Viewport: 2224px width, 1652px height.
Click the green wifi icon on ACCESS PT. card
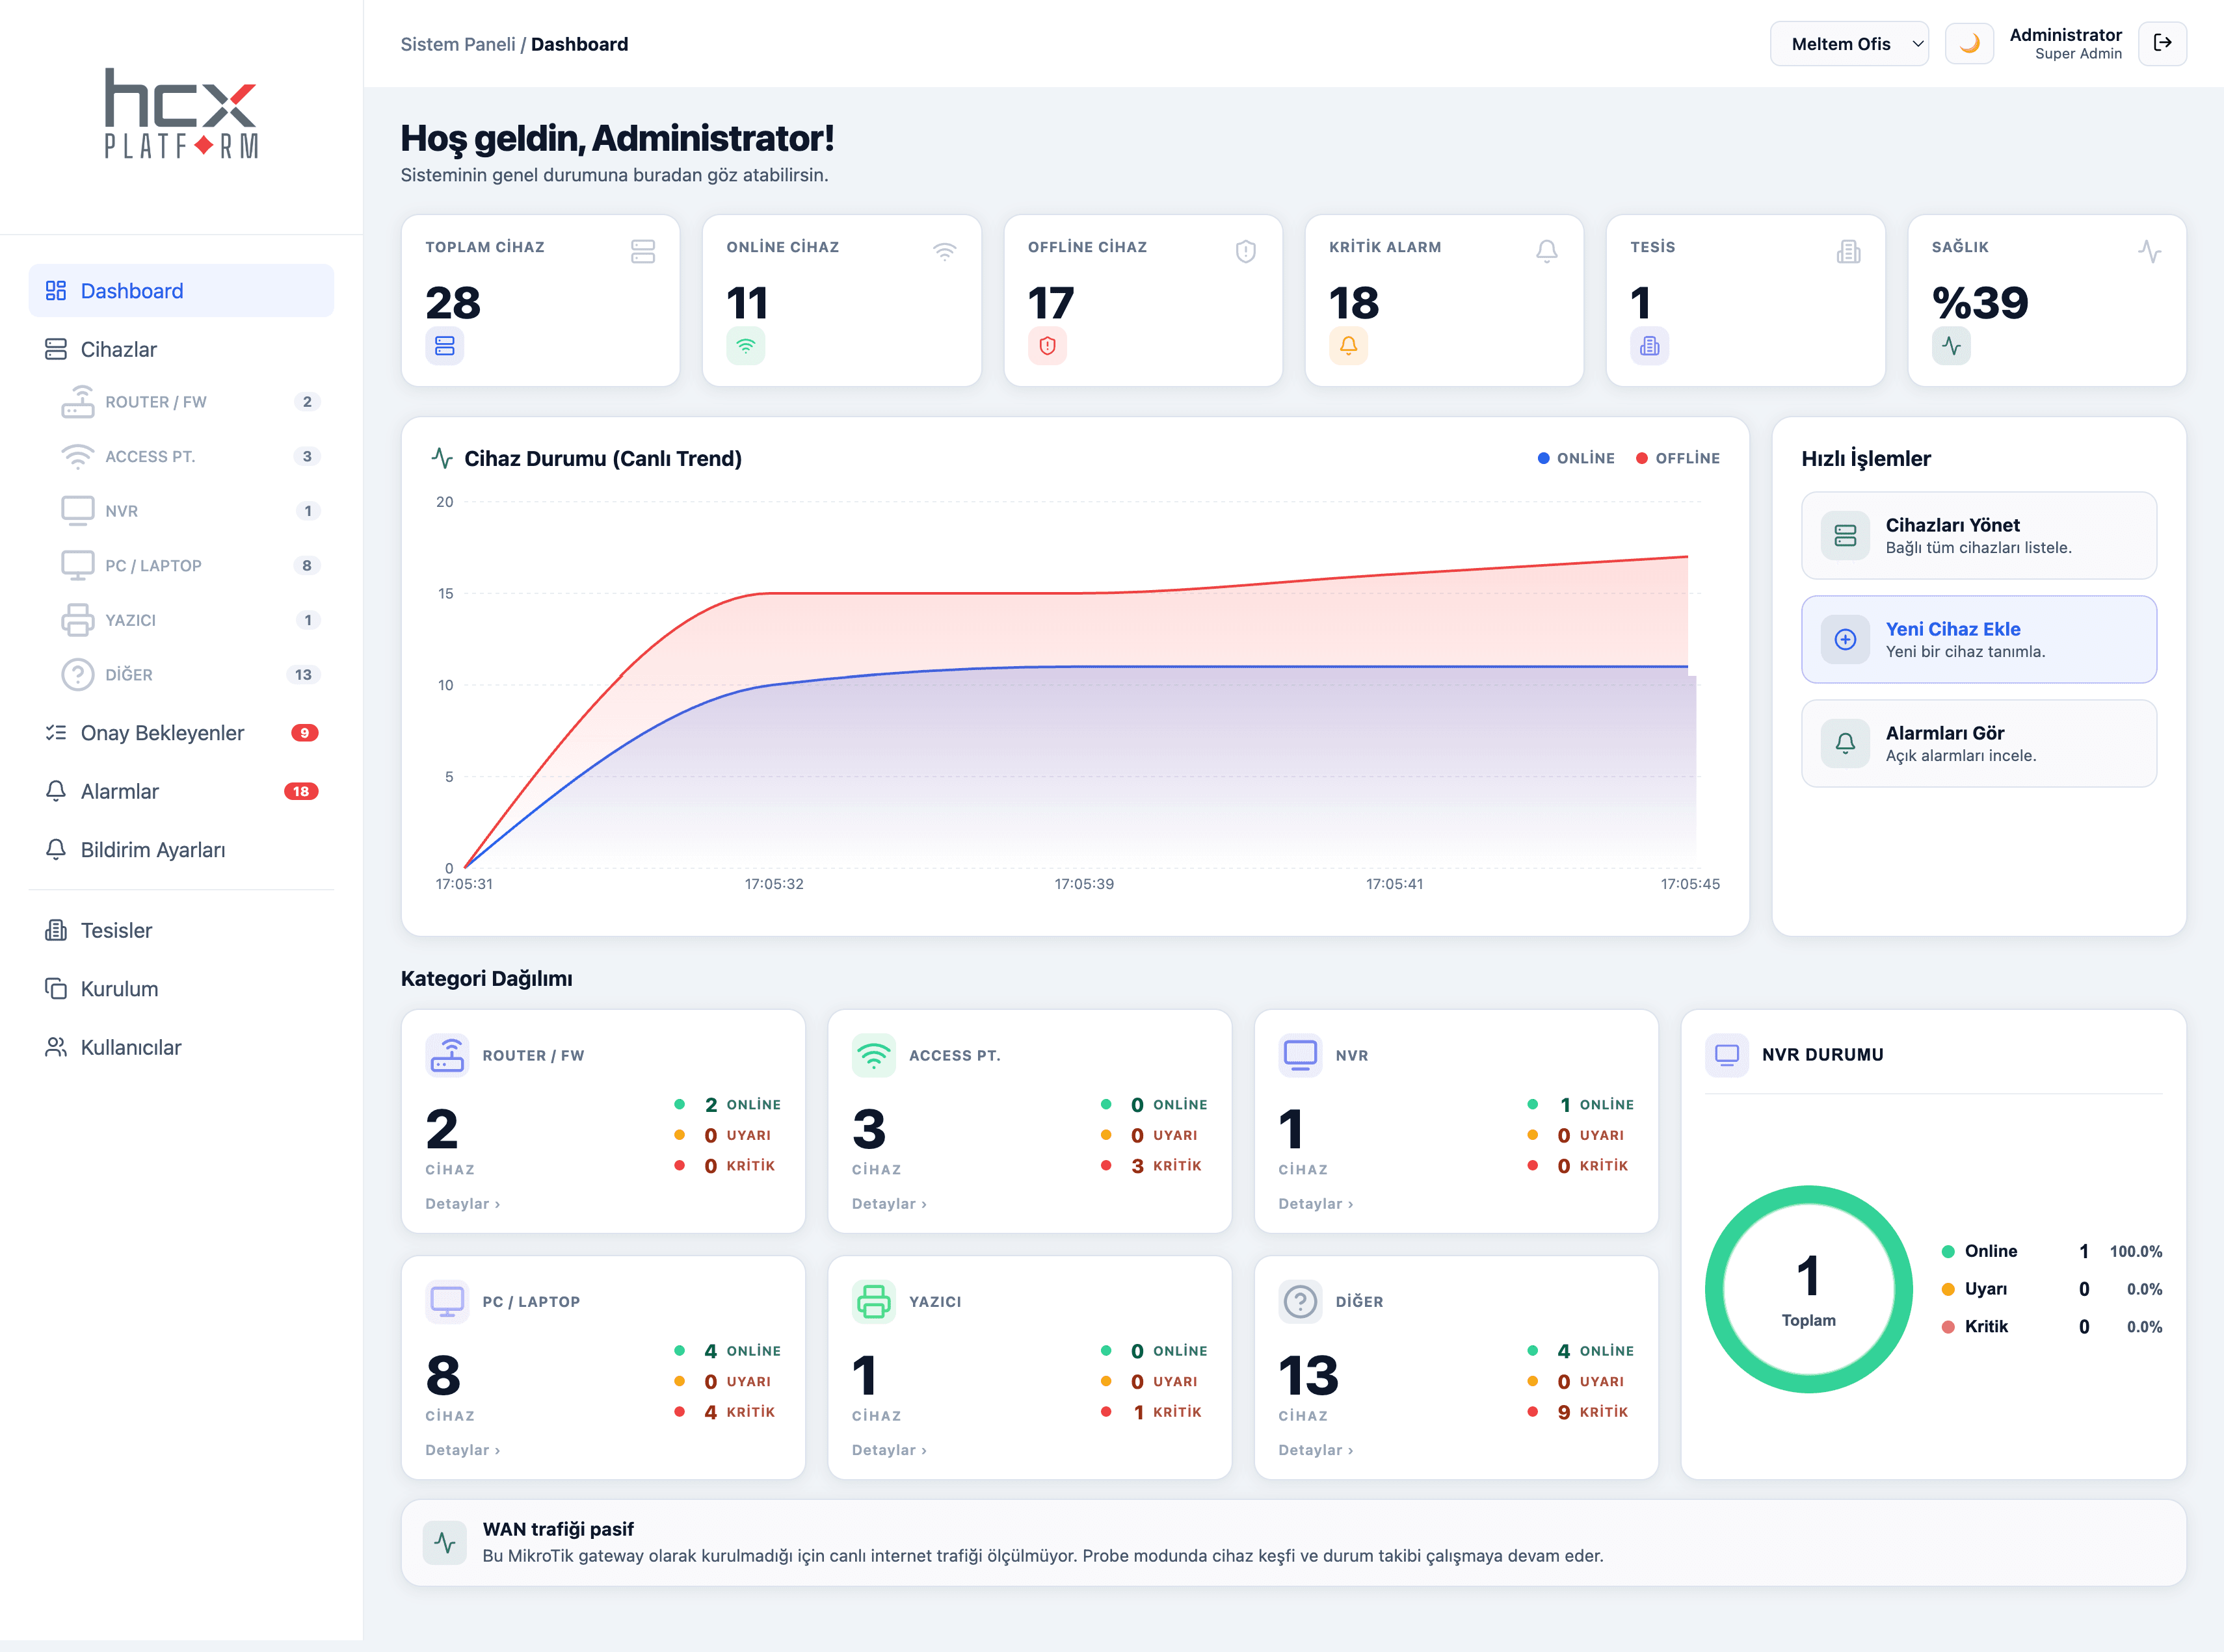click(x=873, y=1056)
